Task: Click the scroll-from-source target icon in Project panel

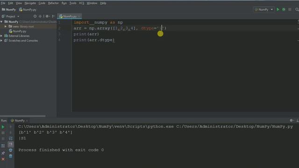Action: [x=35, y=16]
